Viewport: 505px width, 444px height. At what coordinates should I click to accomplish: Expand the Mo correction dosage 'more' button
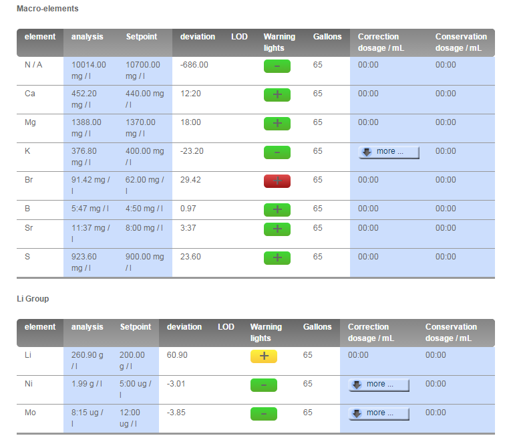379,414
